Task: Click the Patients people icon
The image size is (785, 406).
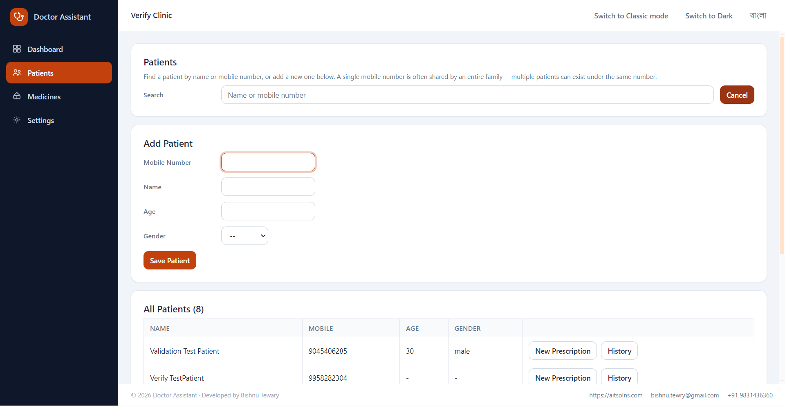Action: pyautogui.click(x=17, y=73)
